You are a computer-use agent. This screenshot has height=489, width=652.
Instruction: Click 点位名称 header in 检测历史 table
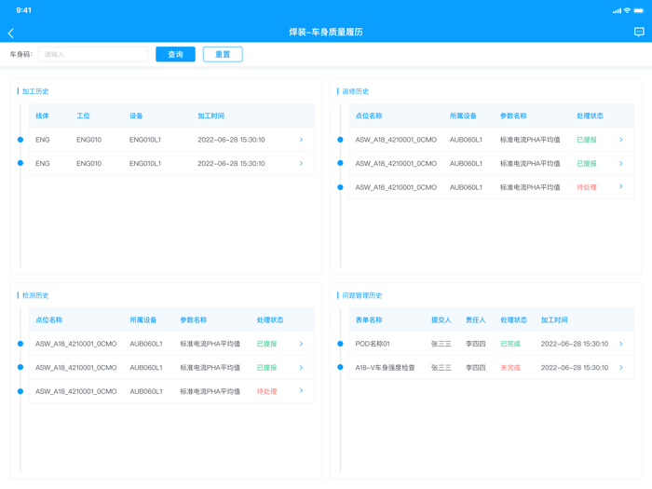click(x=48, y=320)
